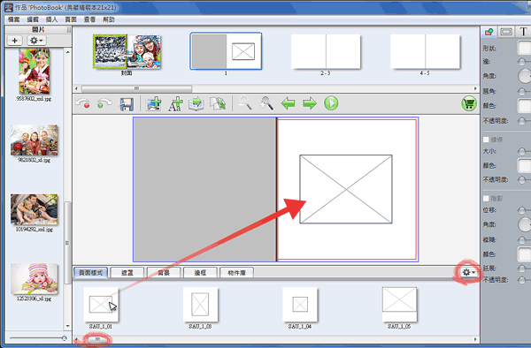This screenshot has height=348, width=531.
Task: Go to the next page with right green arrow
Action: click(x=310, y=103)
